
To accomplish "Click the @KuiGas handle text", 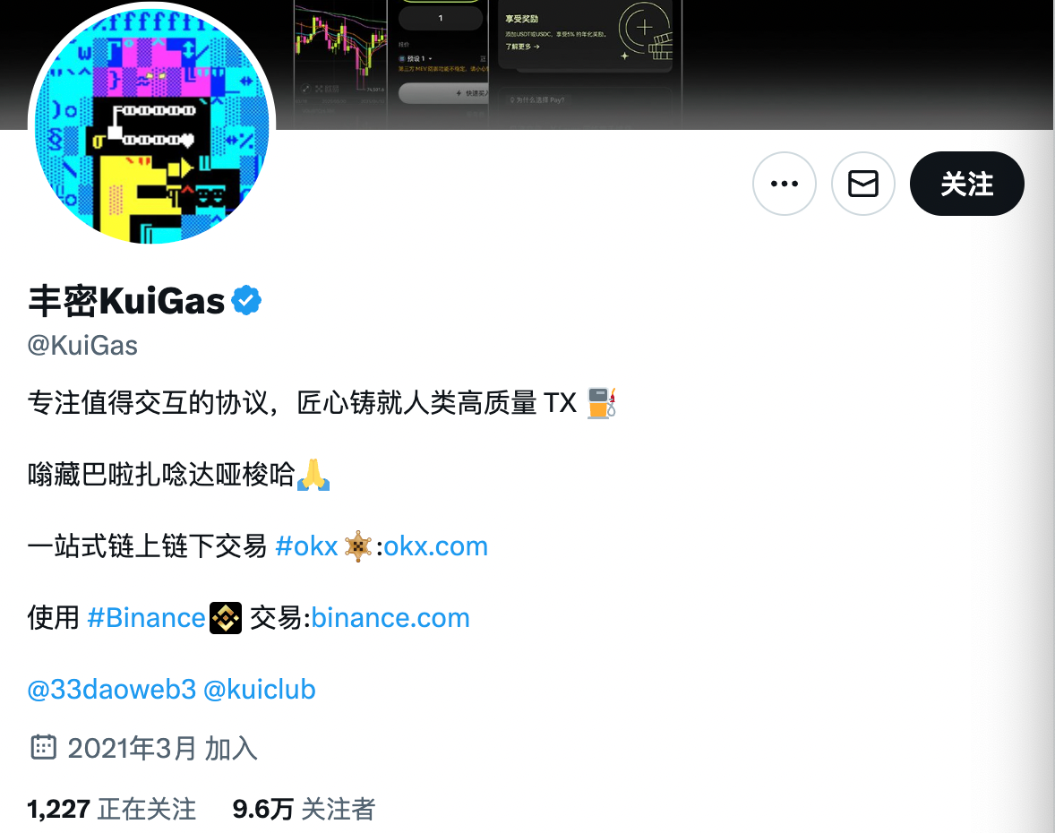I will [x=82, y=345].
